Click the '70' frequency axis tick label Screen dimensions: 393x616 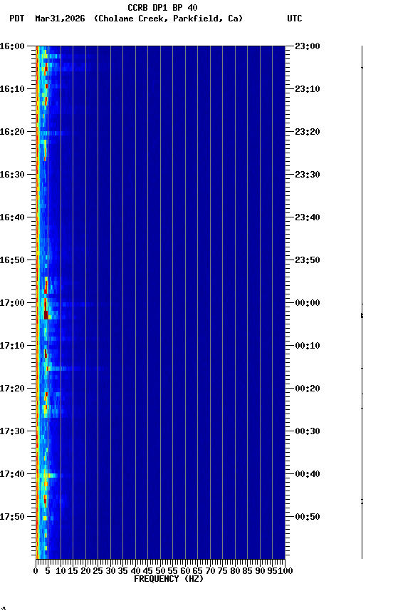(210, 572)
